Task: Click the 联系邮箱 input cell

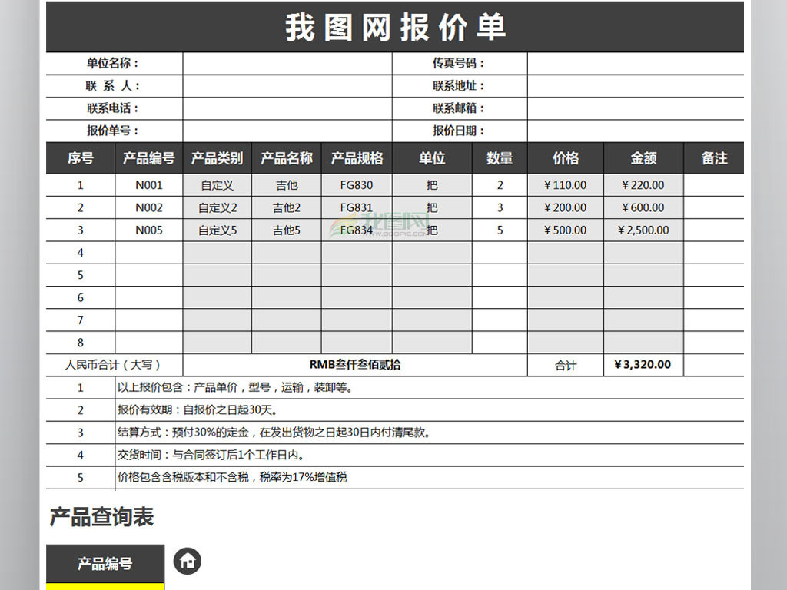Action: pos(636,108)
